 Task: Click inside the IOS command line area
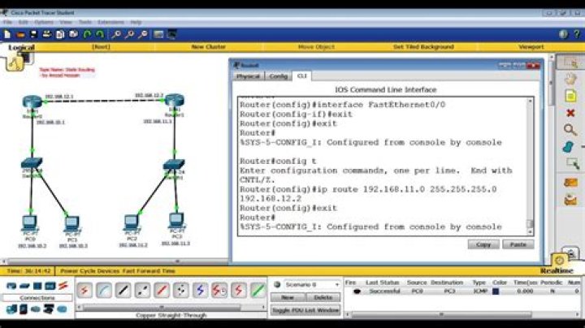(383, 166)
